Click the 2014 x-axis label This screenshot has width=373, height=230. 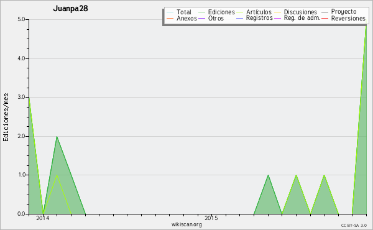pyautogui.click(x=42, y=218)
